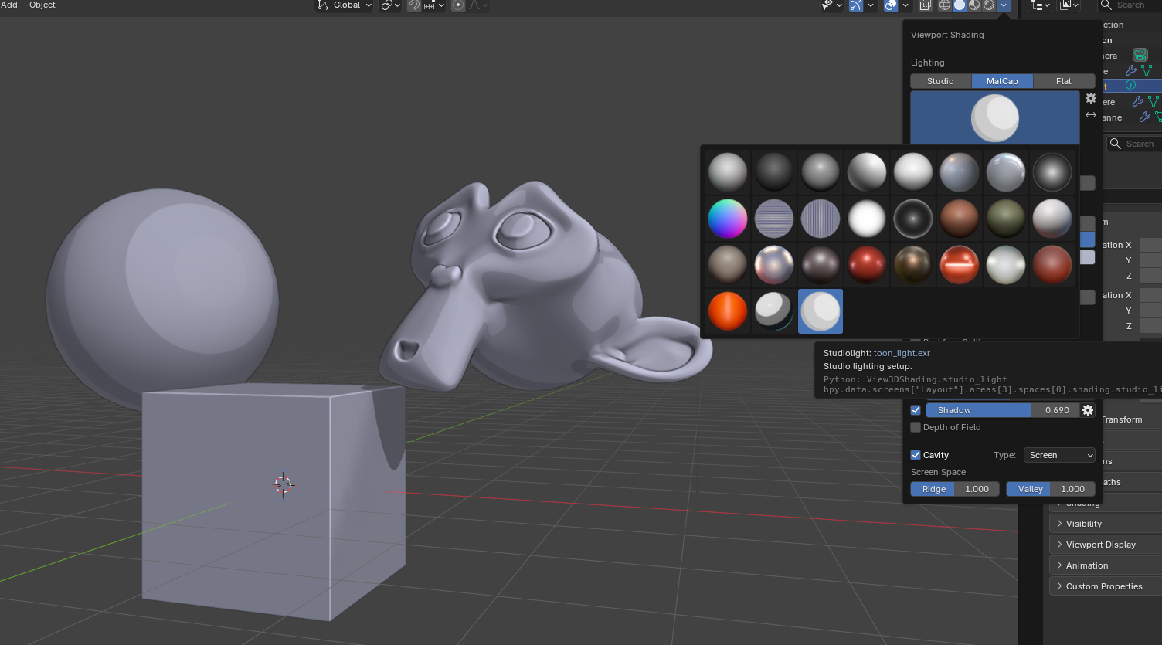Click the light data icon in highlighted outliner row
Screen dimensions: 1162x645
(x=1130, y=86)
